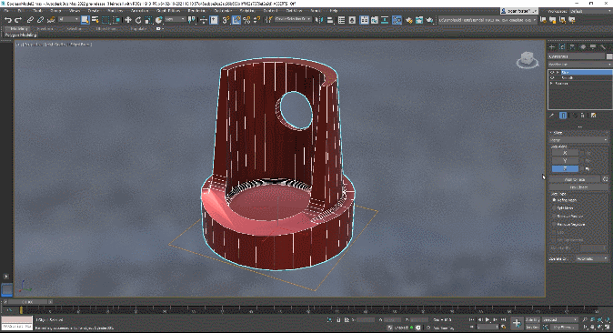
Task: Click the X slice axis button
Action: click(x=565, y=153)
